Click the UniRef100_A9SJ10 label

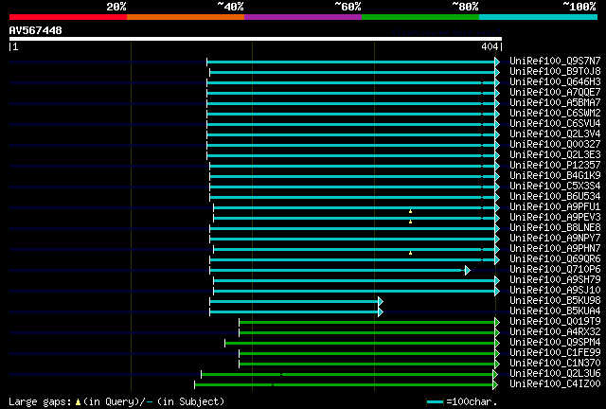(x=555, y=290)
